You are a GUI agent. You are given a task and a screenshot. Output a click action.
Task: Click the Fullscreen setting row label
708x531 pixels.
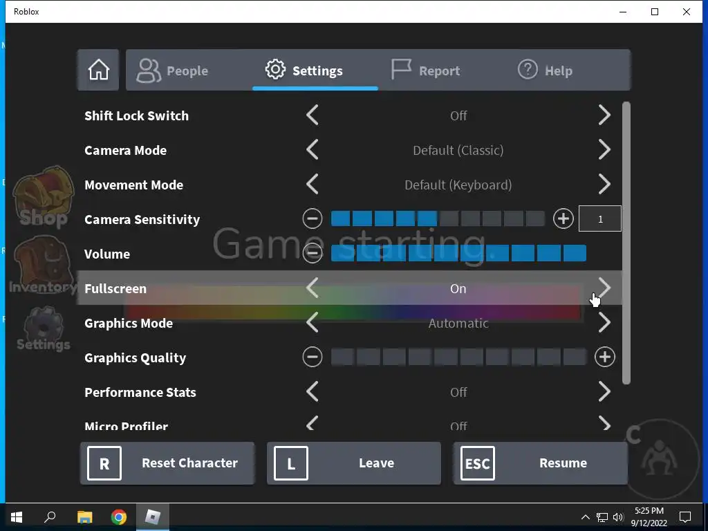[115, 288]
